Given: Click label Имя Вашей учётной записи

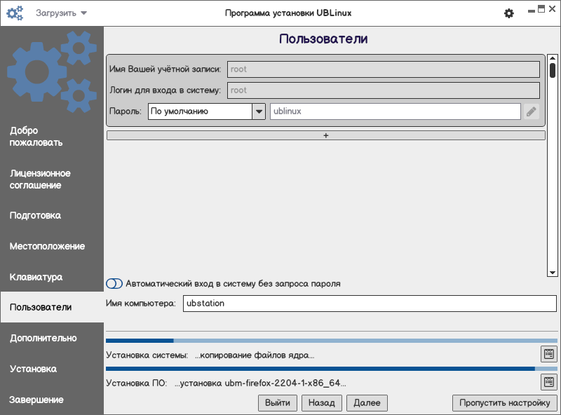Looking at the screenshot, I should click(165, 69).
